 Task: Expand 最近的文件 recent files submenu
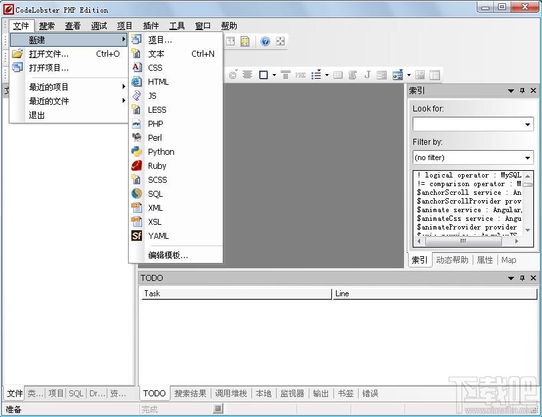tap(69, 101)
